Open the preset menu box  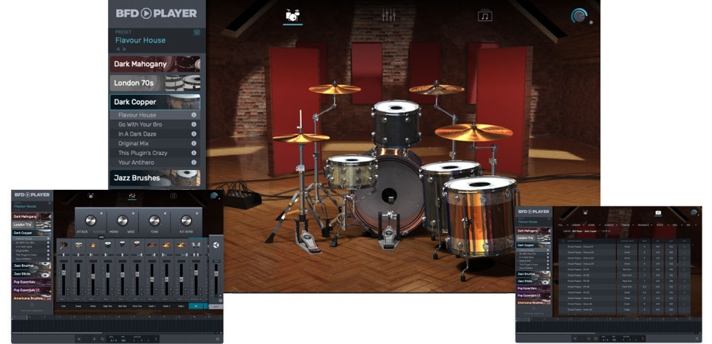point(196,32)
